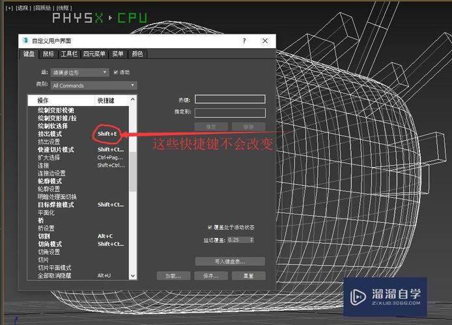Open dialog help with the question mark button
452x325 pixels.
(244, 41)
